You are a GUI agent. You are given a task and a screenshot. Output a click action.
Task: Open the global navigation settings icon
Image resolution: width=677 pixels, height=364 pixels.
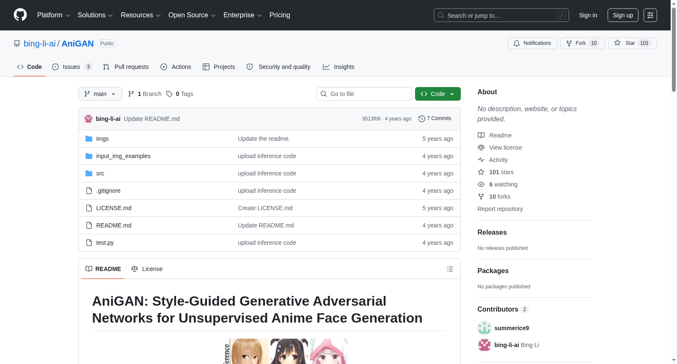coord(650,15)
